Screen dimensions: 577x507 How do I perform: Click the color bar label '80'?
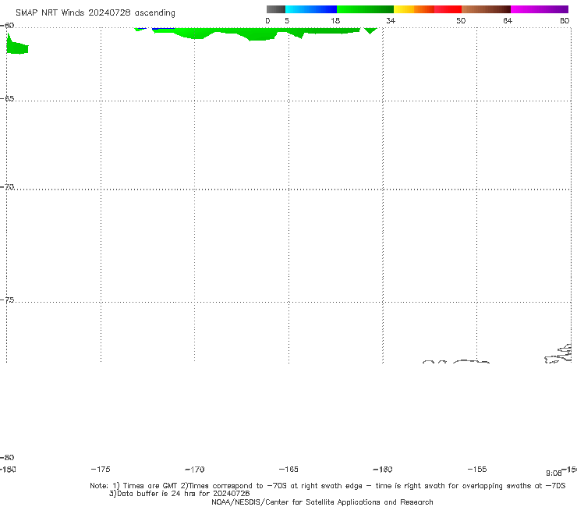click(x=565, y=20)
